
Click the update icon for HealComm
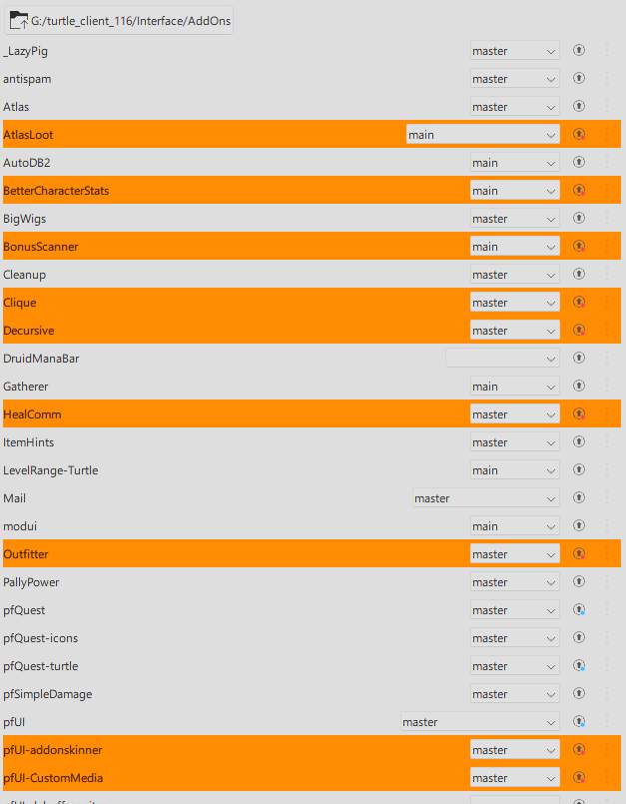click(x=579, y=413)
